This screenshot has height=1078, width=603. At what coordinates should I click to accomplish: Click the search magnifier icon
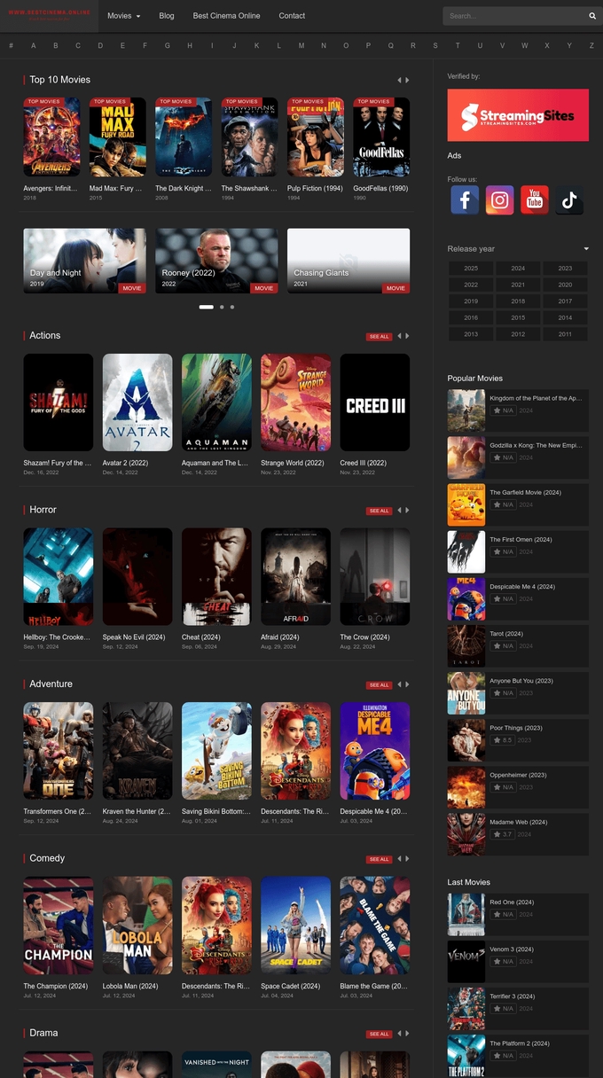coord(592,16)
